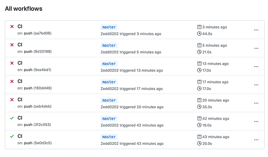Screen dimensions: 268x157
Task: Click the calendar icon beside 42 minutes ago
Action: pos(199,118)
